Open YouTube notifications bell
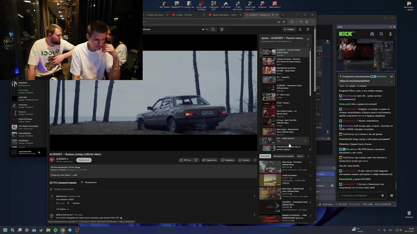Image resolution: width=417 pixels, height=234 pixels. pos(300,29)
